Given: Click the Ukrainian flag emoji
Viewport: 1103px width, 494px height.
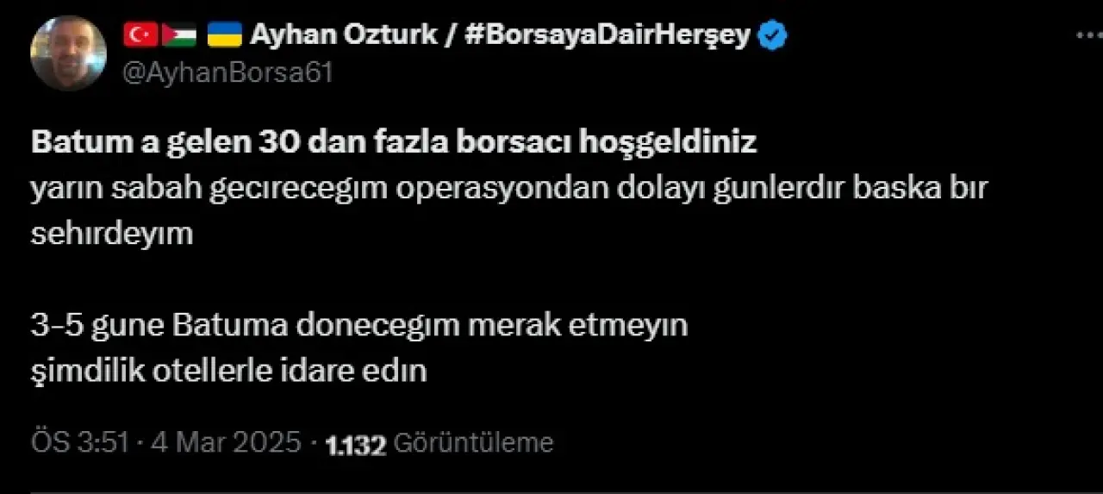Looking at the screenshot, I should 225,36.
